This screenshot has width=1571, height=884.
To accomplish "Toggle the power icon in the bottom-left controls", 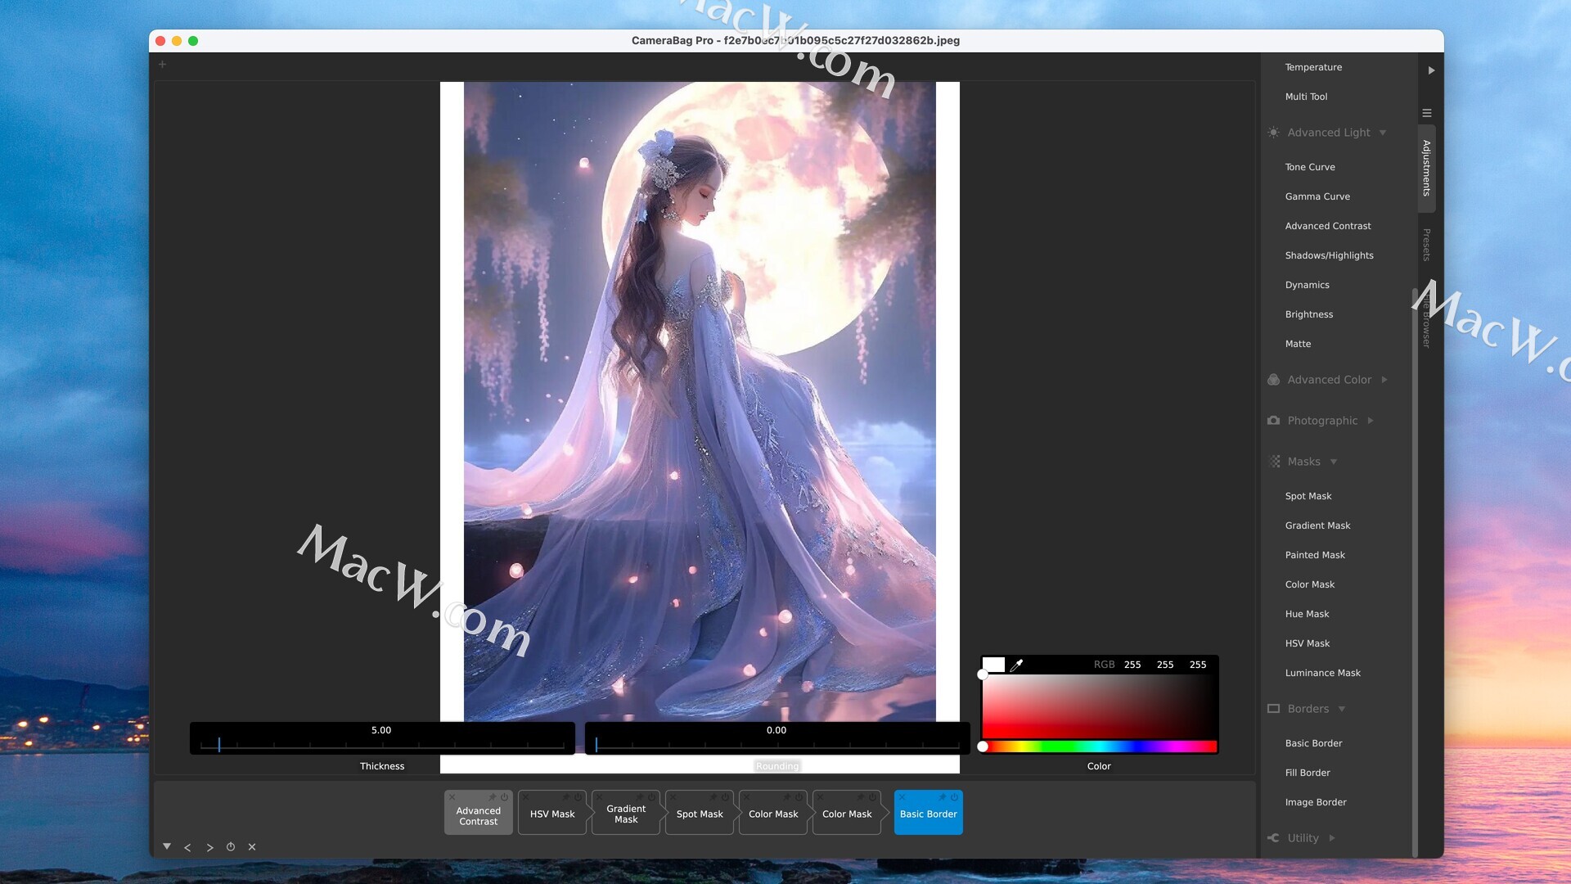I will tap(231, 847).
